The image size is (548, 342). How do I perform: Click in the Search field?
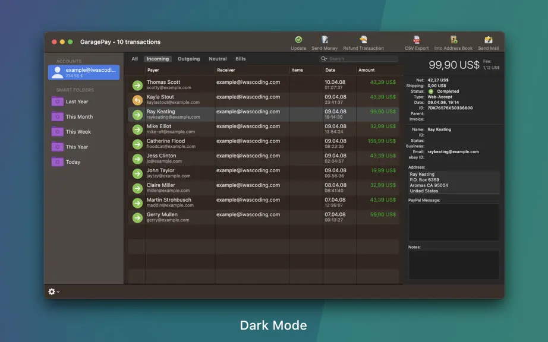pyautogui.click(x=362, y=59)
